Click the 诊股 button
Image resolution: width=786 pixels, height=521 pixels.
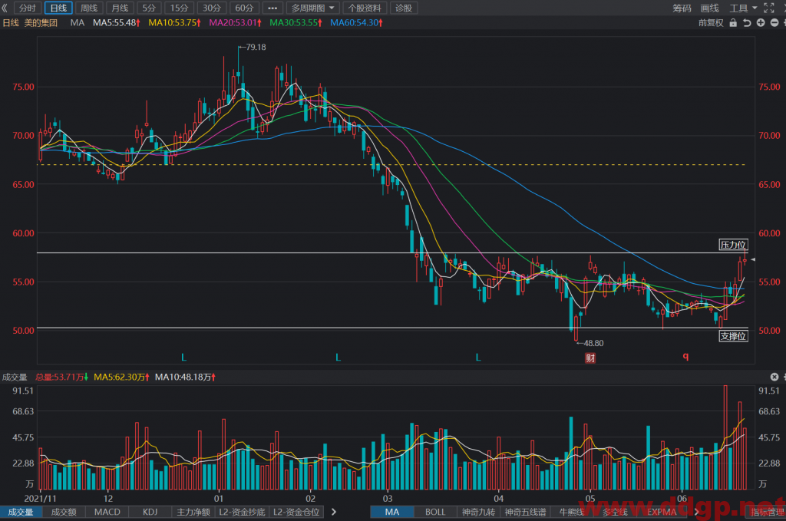click(x=404, y=8)
